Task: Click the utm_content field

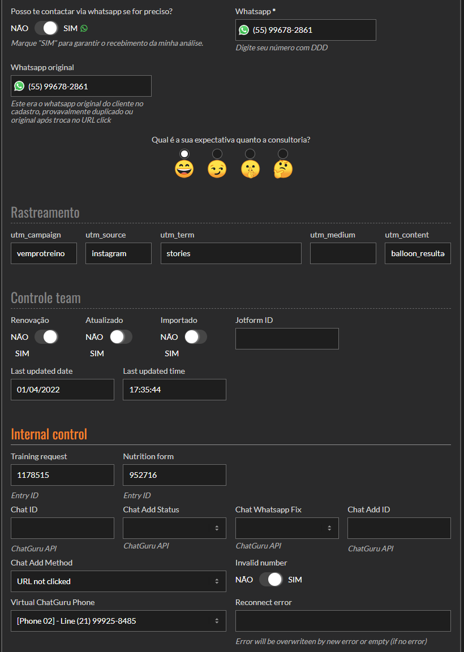Action: [418, 253]
